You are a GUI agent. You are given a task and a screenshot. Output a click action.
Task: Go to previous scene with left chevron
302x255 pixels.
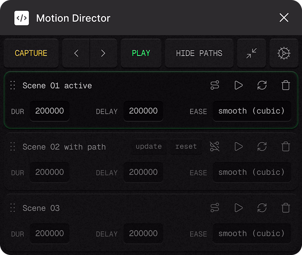[76, 53]
